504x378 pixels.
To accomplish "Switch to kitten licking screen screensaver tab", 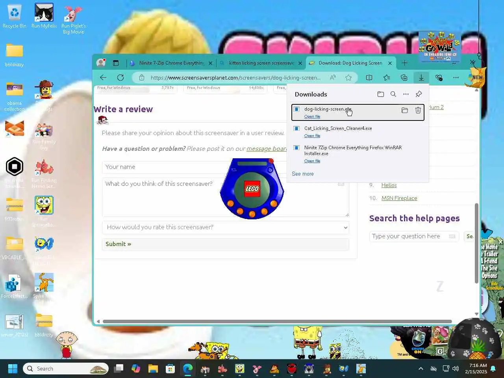I will [x=261, y=63].
